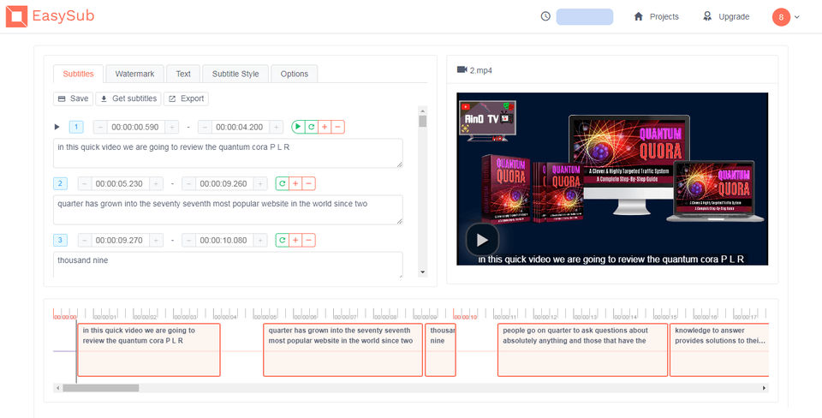Screen dimensions: 822x418
Task: Click the clock icon in the header
Action: [545, 16]
